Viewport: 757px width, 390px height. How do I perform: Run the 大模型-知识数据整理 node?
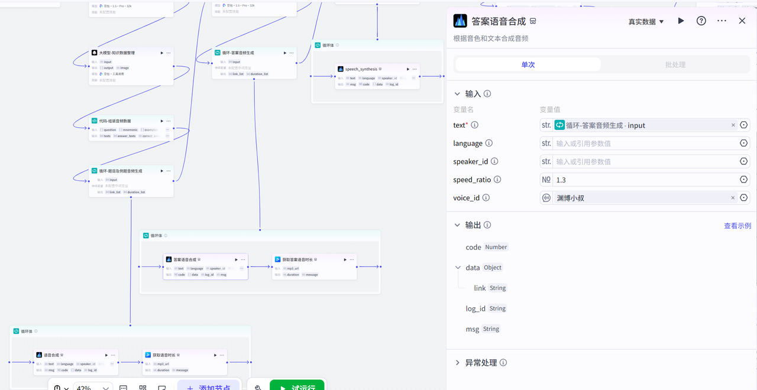pos(162,53)
